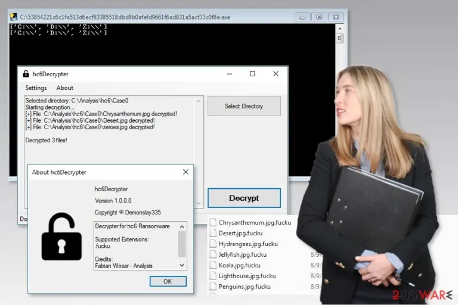Click the Desert.jpg.fucku file icon
The image size is (458, 305).
(213, 233)
